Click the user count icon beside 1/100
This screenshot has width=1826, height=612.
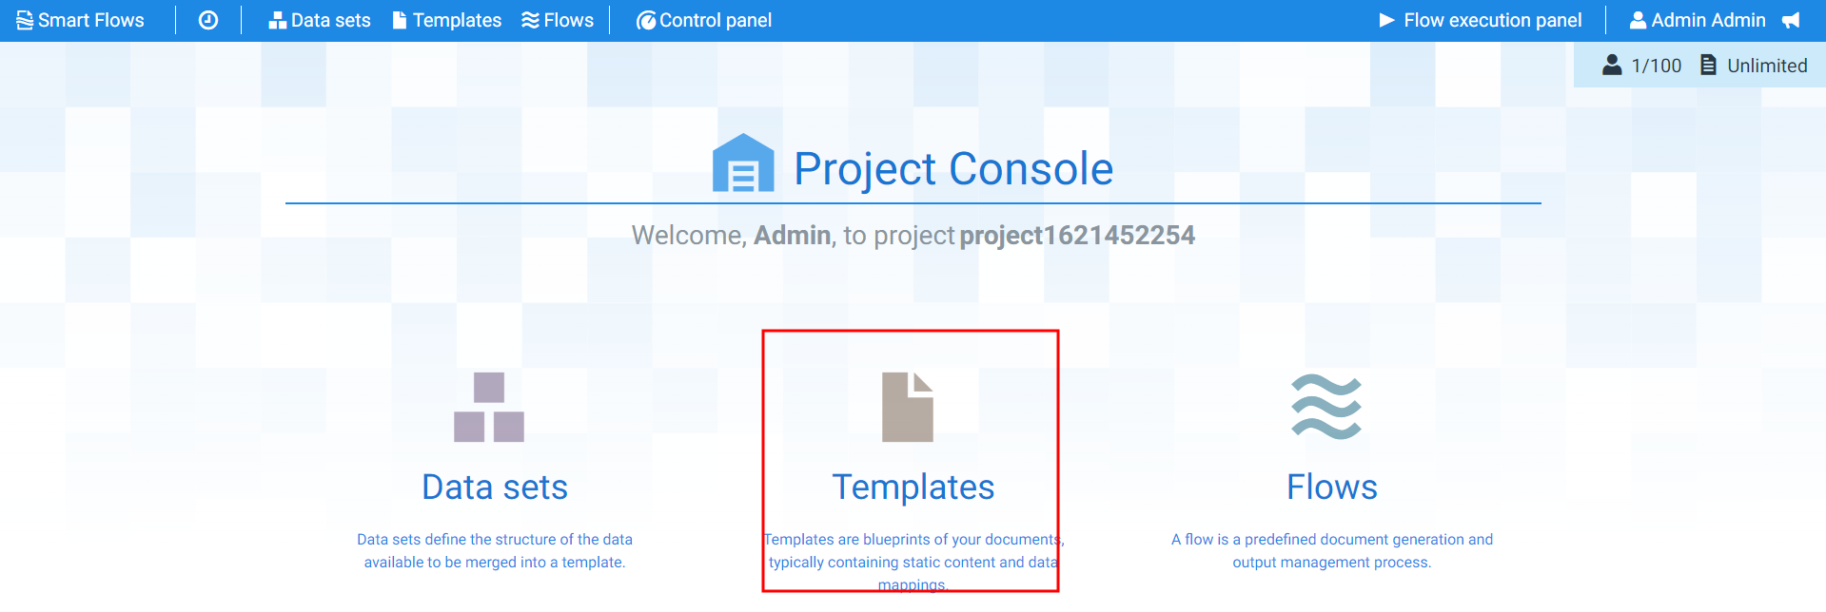click(x=1612, y=65)
